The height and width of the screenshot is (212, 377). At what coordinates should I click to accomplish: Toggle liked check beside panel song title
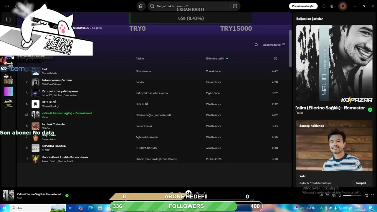pyautogui.click(x=370, y=110)
